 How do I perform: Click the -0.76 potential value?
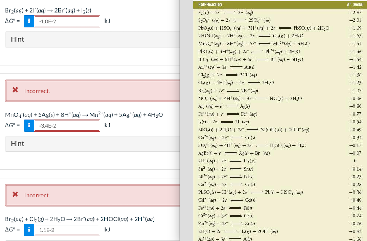(x=355, y=223)
